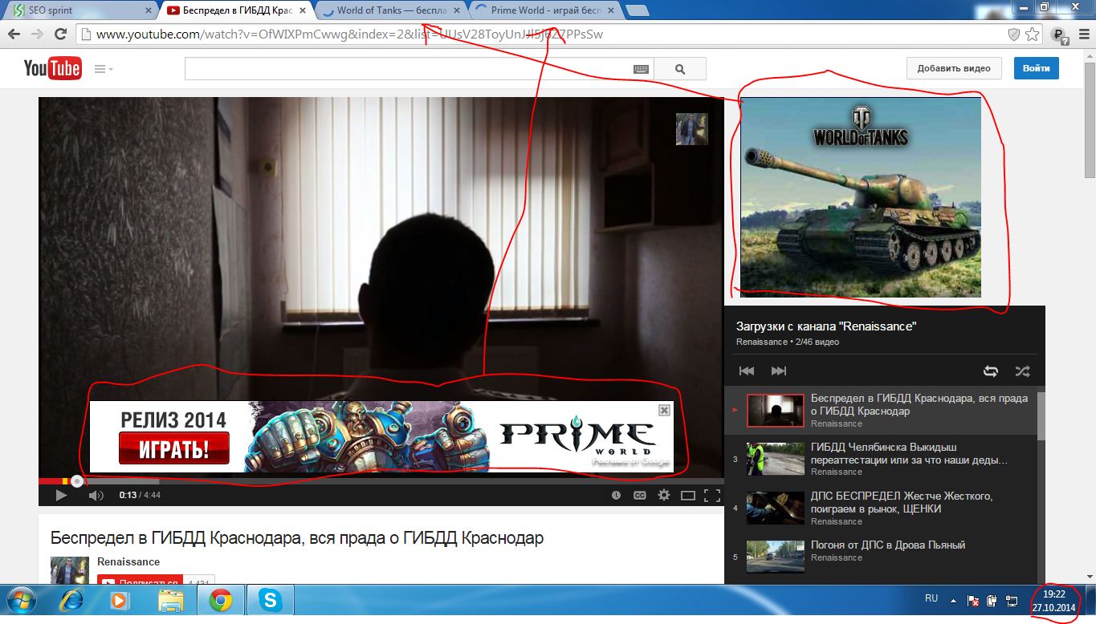Go back with the browser back arrow
This screenshot has width=1096, height=624.
pyautogui.click(x=14, y=34)
